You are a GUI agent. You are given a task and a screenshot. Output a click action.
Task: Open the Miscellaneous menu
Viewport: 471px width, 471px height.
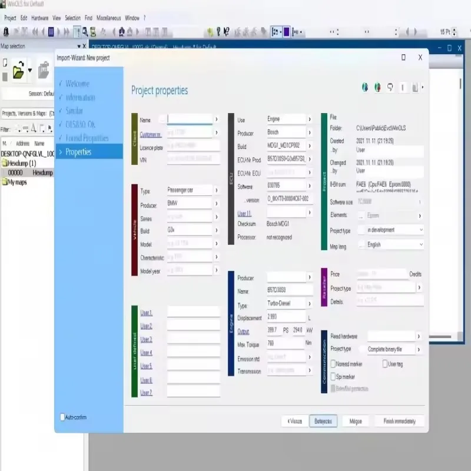pos(108,18)
